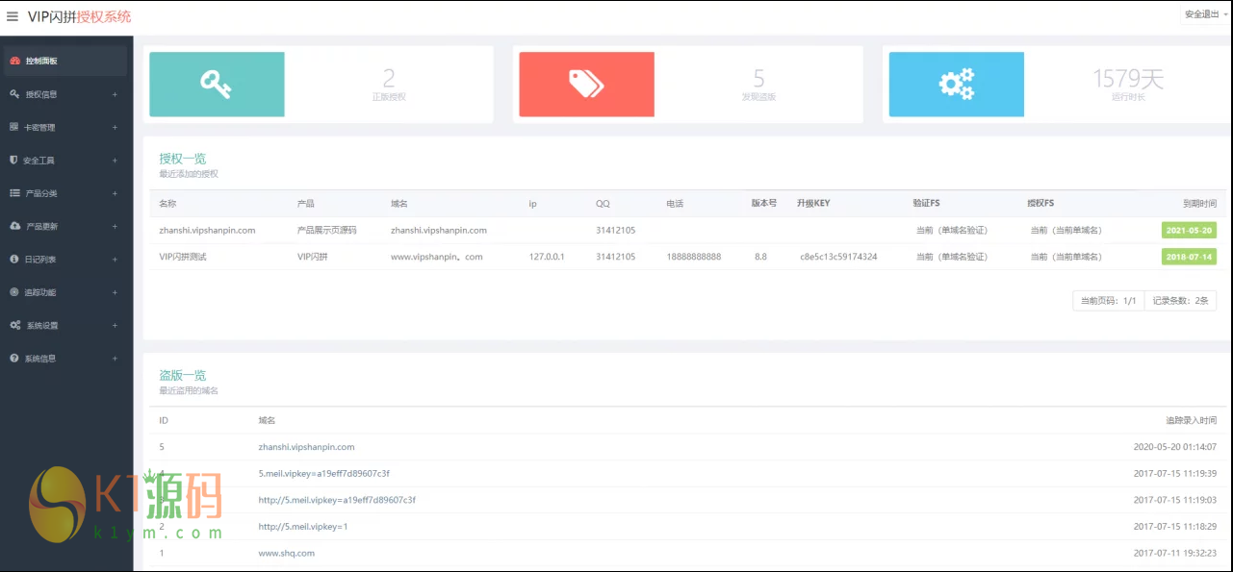Click the key icon beside 授权信息
The height and width of the screenshot is (572, 1233).
14,94
